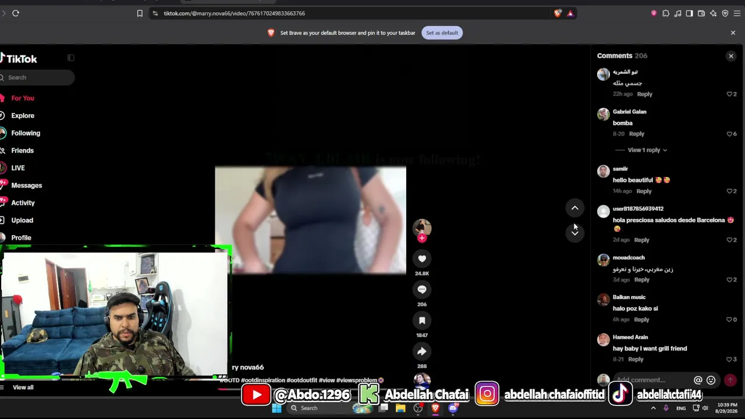This screenshot has width=745, height=419.
Task: Click the address bar URL
Action: (x=234, y=13)
